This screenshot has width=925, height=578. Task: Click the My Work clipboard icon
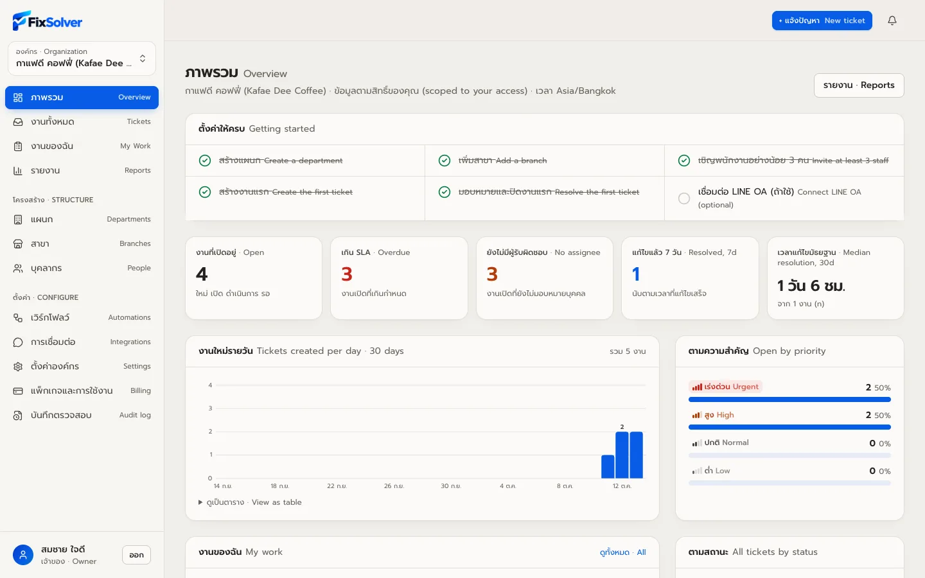pyautogui.click(x=18, y=146)
